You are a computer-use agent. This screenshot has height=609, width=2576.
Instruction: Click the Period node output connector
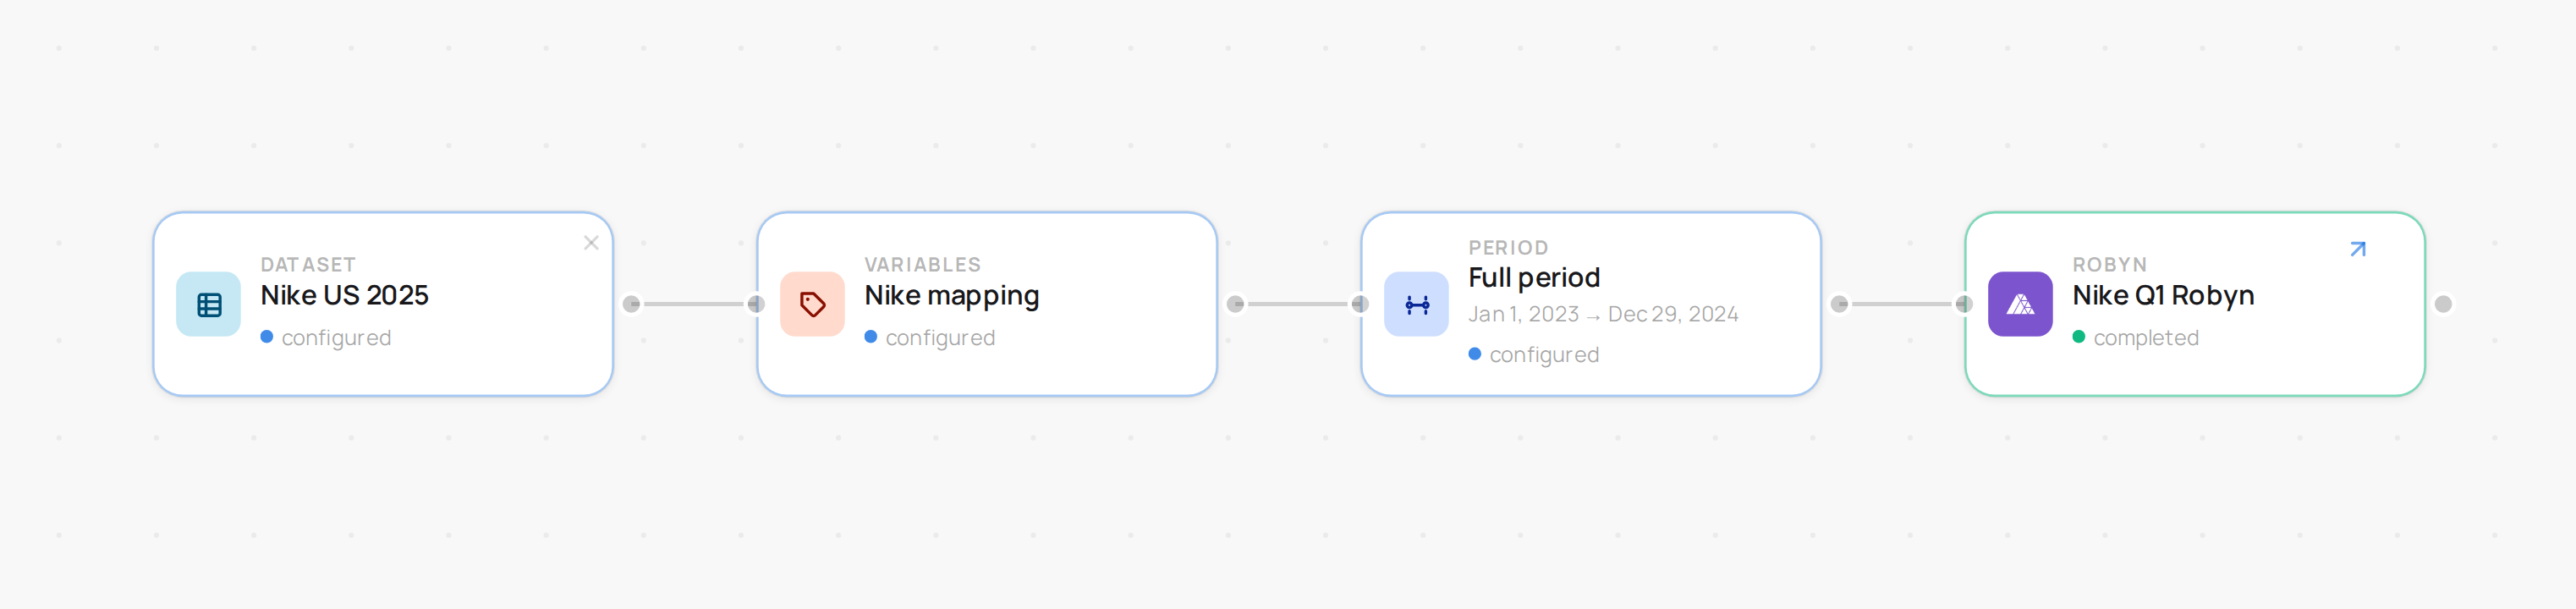coord(1839,304)
